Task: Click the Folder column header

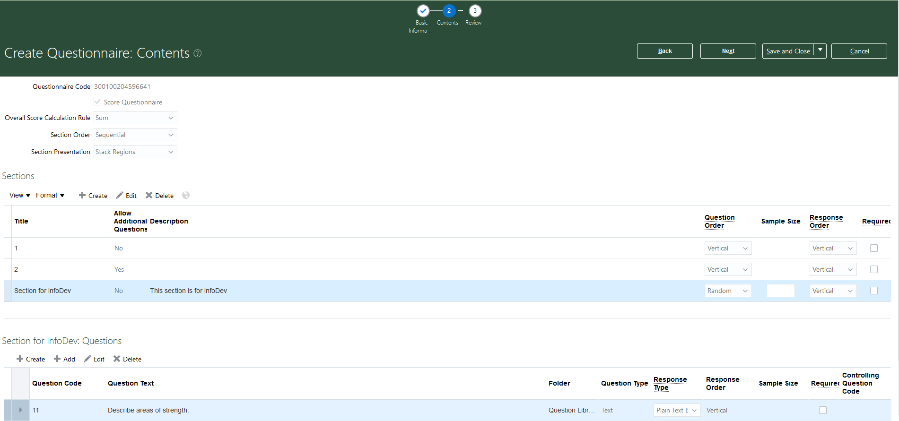Action: [559, 383]
